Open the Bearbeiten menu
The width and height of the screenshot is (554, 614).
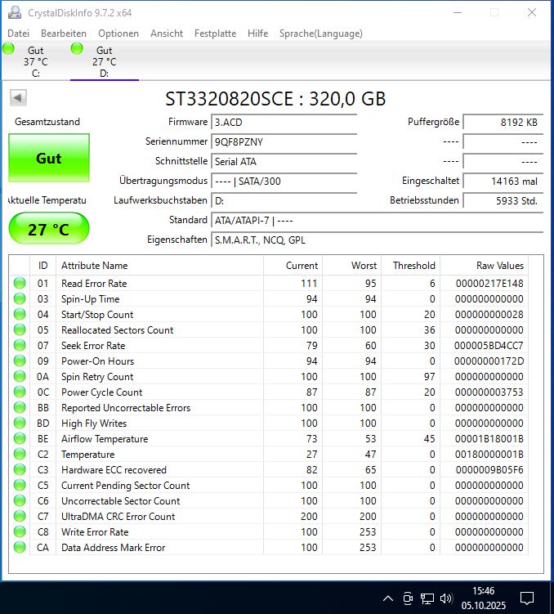(x=64, y=34)
